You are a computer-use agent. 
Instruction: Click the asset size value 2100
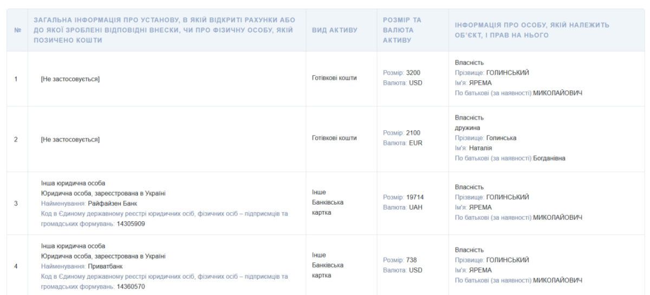[x=413, y=132]
